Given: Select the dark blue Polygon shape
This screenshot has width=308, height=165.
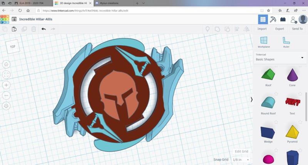Looking at the screenshot, I should 292,158.
